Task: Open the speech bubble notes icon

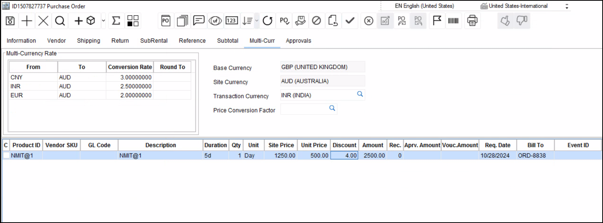Action: tap(198, 20)
